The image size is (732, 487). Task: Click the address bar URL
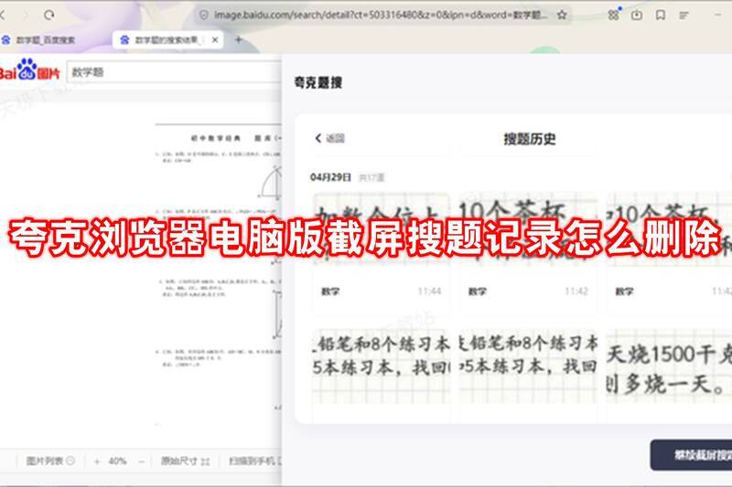[381, 15]
